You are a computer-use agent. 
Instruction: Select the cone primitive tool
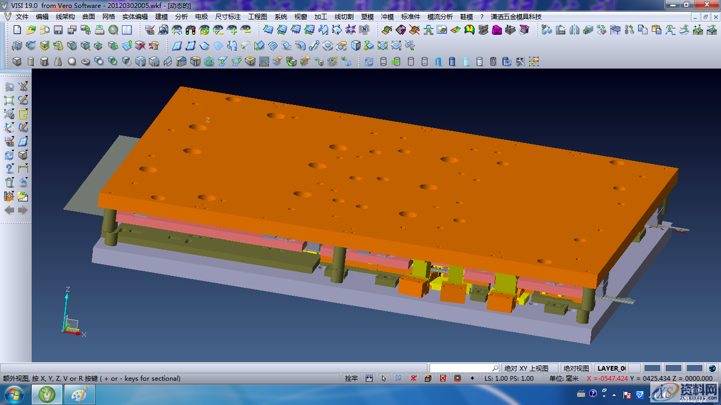click(58, 62)
